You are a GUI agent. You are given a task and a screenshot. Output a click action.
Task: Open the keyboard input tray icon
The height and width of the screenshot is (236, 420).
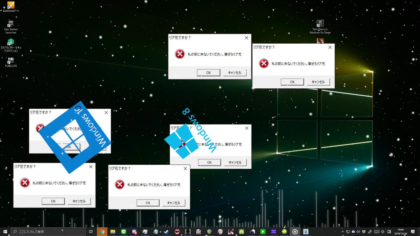click(377, 232)
